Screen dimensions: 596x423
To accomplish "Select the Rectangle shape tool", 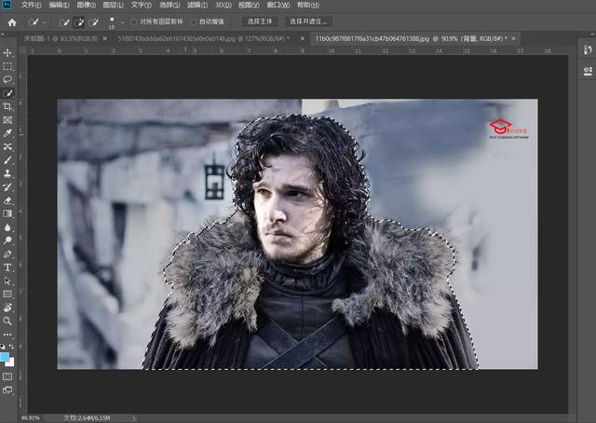I will [x=7, y=294].
